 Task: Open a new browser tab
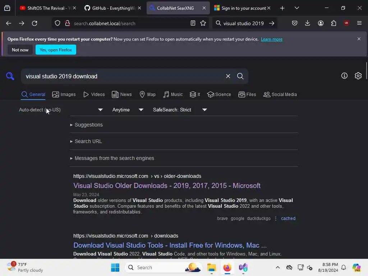(282, 8)
